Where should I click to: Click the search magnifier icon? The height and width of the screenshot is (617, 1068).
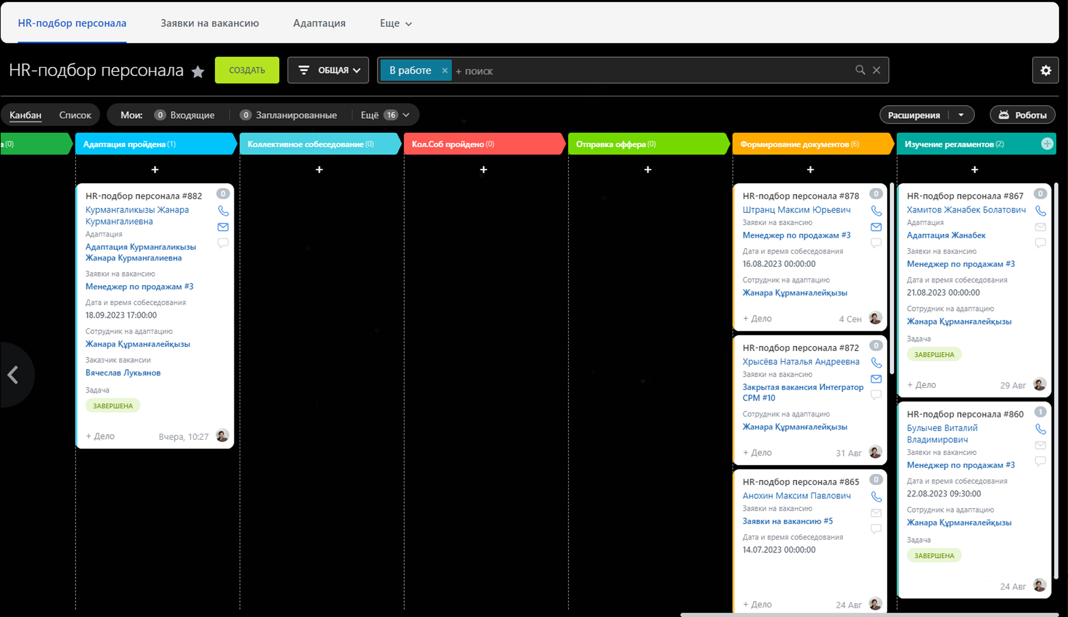coord(860,70)
